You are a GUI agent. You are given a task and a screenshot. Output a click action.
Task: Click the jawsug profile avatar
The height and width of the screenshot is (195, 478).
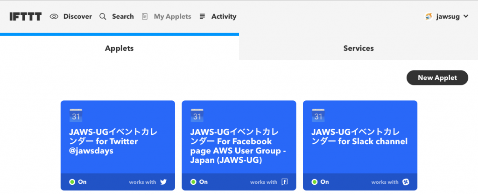(x=429, y=16)
